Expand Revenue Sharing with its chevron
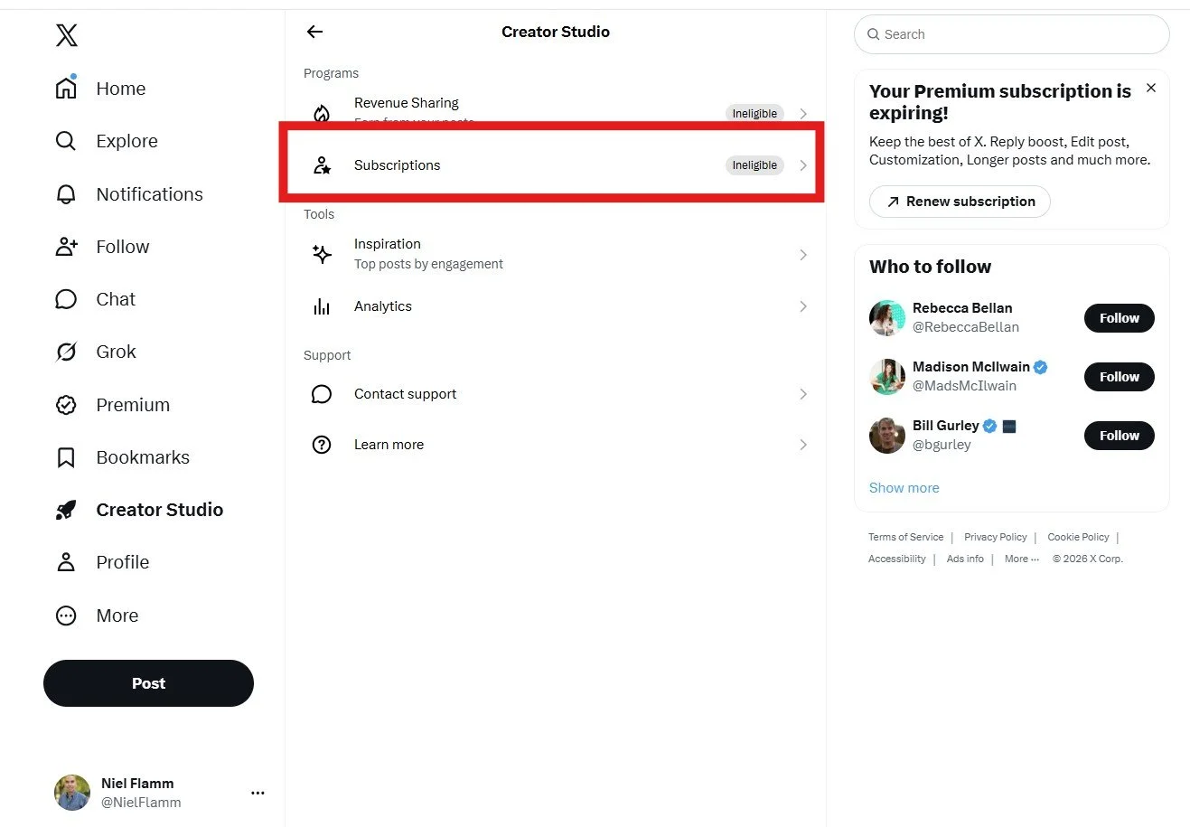1190x827 pixels. [x=802, y=114]
